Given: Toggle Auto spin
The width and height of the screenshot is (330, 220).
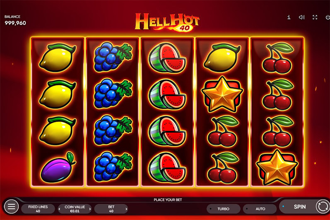Looking at the screenshot, I should 260,209.
